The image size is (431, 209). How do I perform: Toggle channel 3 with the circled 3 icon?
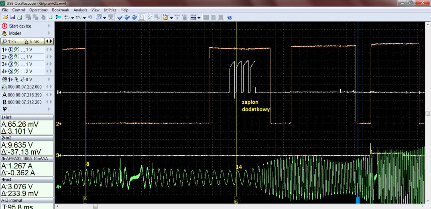[x=12, y=64]
